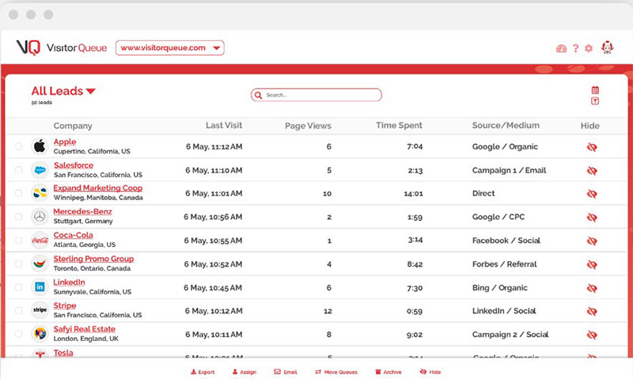Click the Move Queues button
Screen dimensions: 633x379
click(x=336, y=372)
